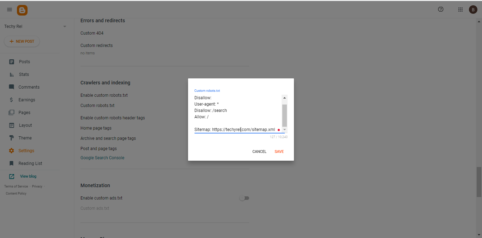Open the Content Policy link
The height and width of the screenshot is (238, 482).
pyautogui.click(x=16, y=194)
